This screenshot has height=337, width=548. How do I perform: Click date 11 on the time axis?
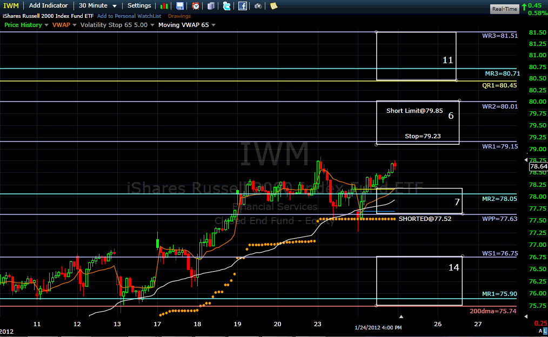click(37, 324)
